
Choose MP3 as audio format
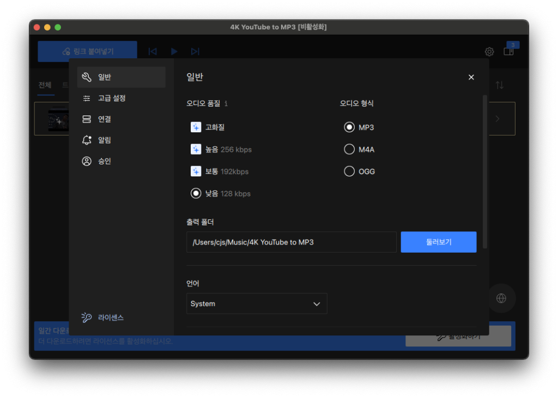point(349,127)
